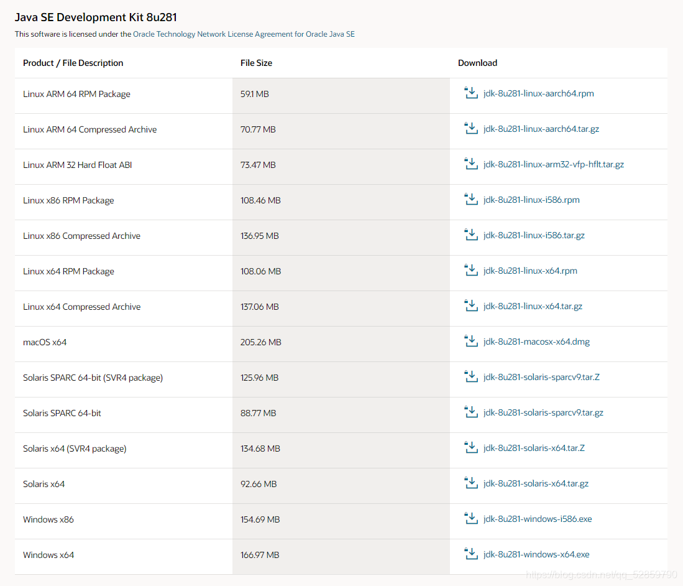Click download icon for linux-arm32-vfp-hflt.tar.gz
Image resolution: width=683 pixels, height=586 pixels.
pos(471,164)
